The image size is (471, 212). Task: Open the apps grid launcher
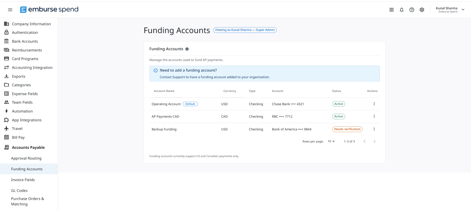391,10
